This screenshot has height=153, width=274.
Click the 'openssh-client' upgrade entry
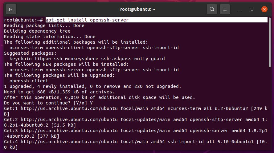coord(29,81)
